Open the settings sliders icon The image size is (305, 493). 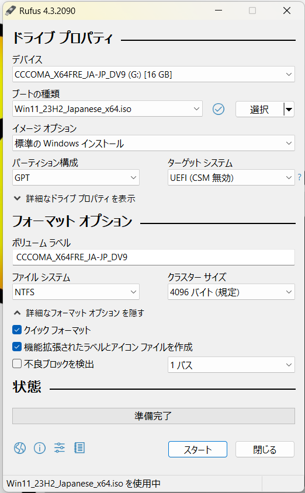(60, 447)
